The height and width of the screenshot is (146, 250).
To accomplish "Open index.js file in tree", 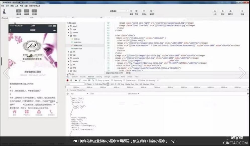I will [77, 39].
